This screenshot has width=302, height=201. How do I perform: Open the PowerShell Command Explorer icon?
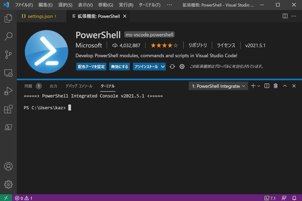8,127
